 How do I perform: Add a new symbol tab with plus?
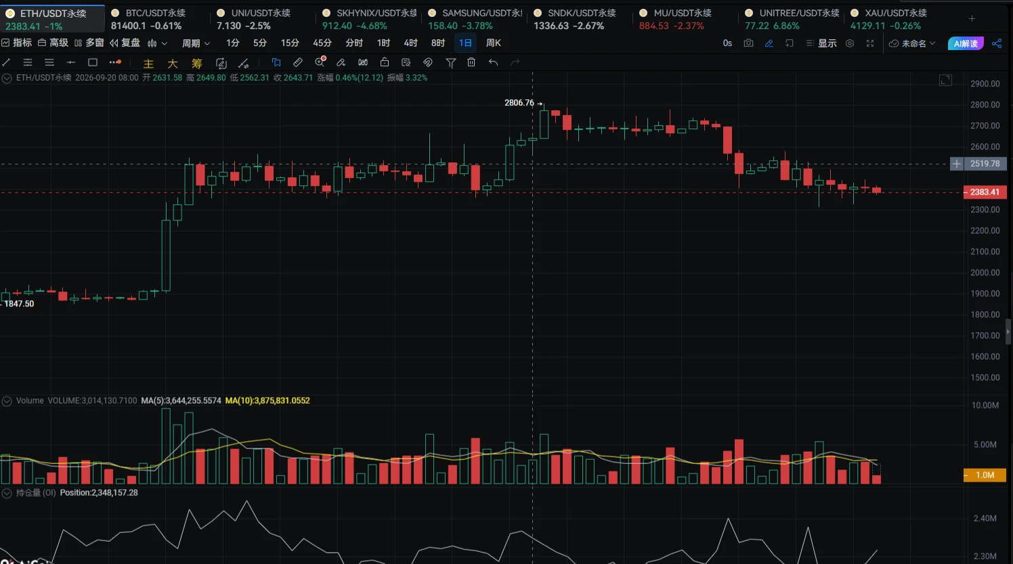coord(972,19)
